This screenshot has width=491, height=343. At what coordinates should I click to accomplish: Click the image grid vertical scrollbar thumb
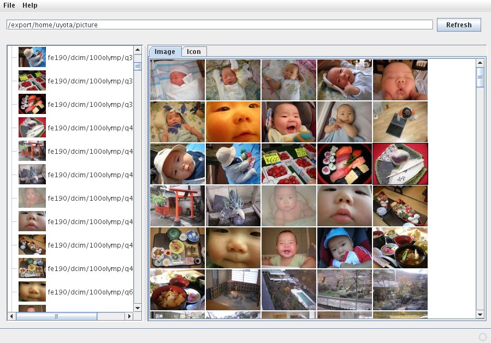point(481,76)
